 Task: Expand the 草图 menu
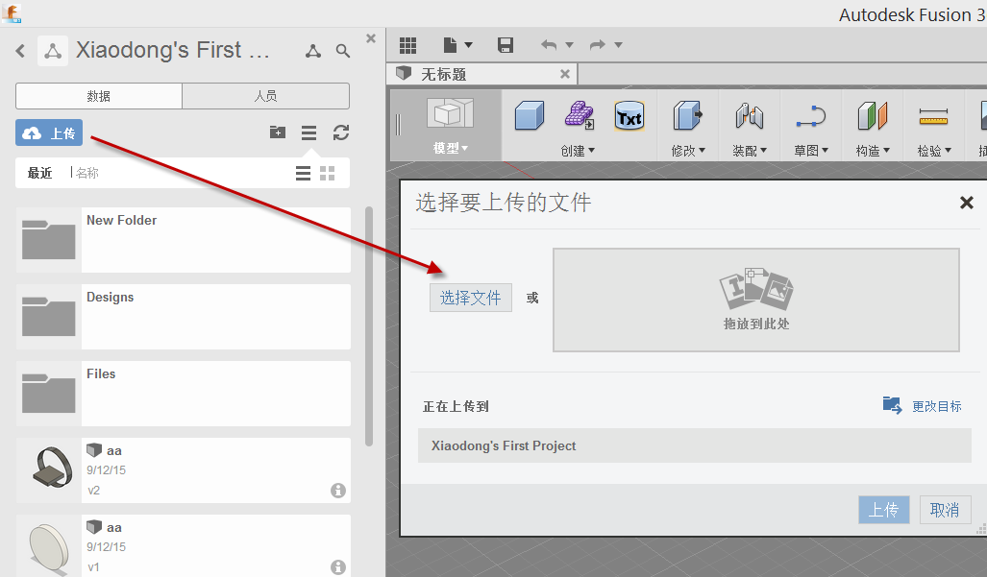(x=811, y=151)
